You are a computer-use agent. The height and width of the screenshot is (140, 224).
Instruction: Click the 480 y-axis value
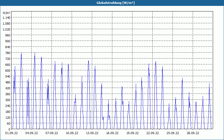click(x=8, y=82)
